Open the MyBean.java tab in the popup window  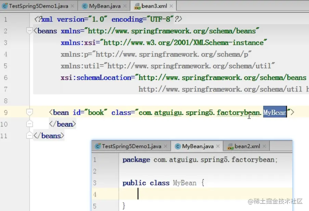pyautogui.click(x=197, y=146)
